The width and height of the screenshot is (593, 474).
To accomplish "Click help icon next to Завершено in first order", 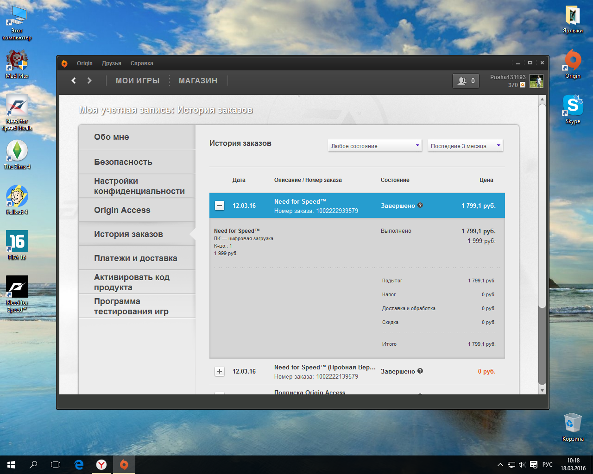I will coord(420,206).
